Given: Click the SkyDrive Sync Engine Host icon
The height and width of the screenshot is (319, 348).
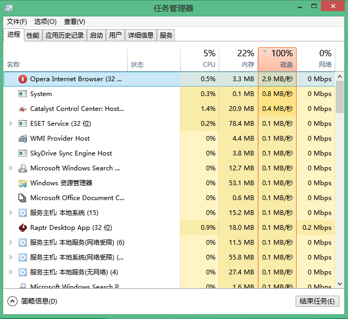Looking at the screenshot, I should tap(23, 153).
